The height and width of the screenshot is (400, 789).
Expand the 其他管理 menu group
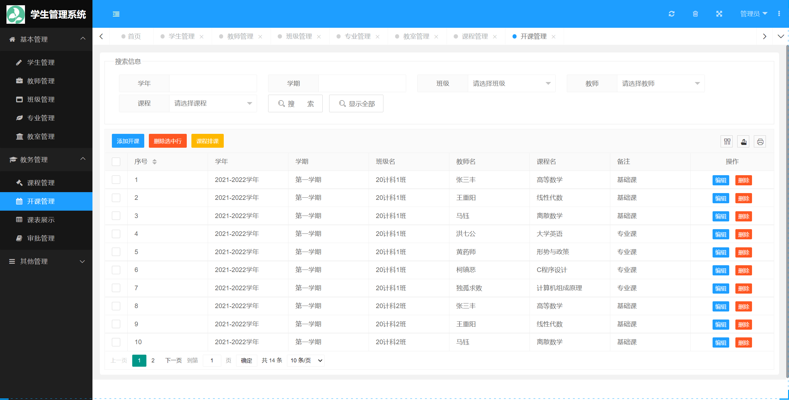tap(46, 262)
